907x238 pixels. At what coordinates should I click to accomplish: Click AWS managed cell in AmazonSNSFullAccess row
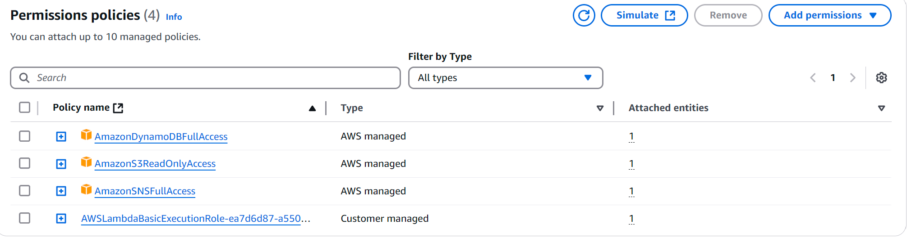click(373, 191)
